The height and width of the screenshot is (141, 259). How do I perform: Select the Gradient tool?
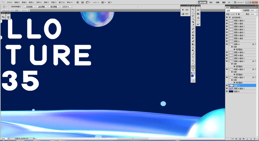pyautogui.click(x=193, y=44)
